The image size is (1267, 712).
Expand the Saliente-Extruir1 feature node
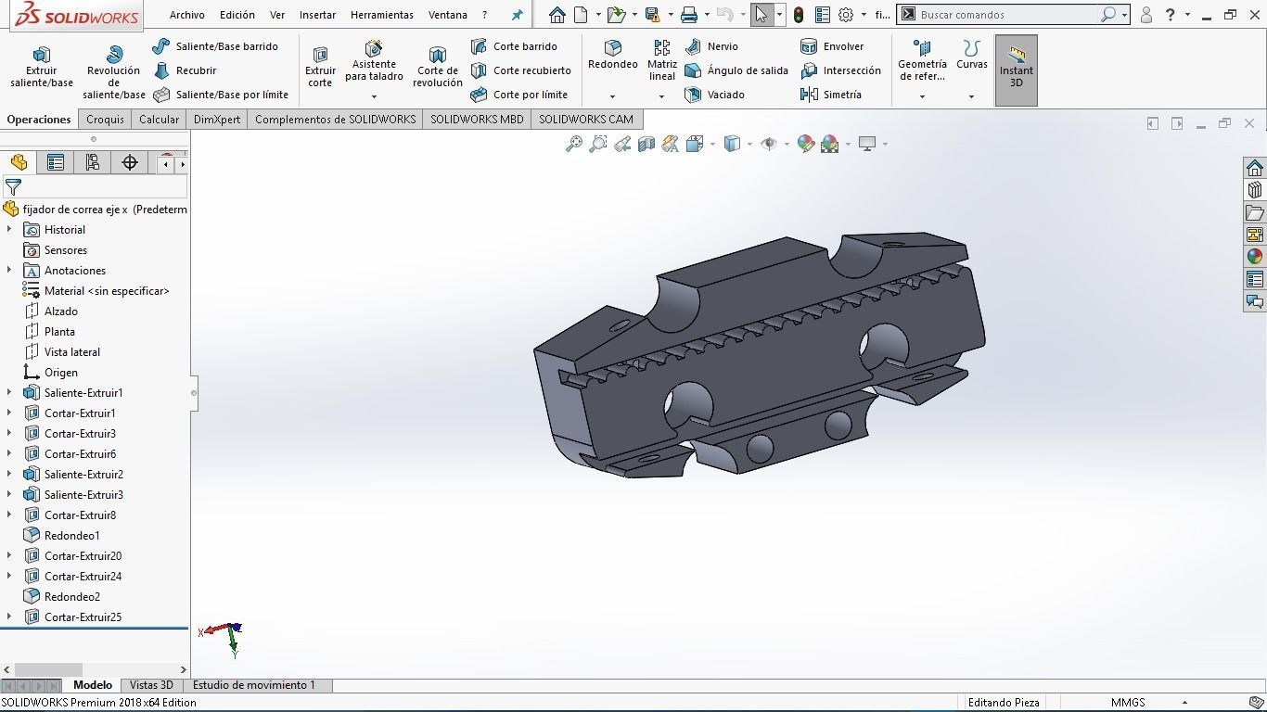tap(9, 393)
